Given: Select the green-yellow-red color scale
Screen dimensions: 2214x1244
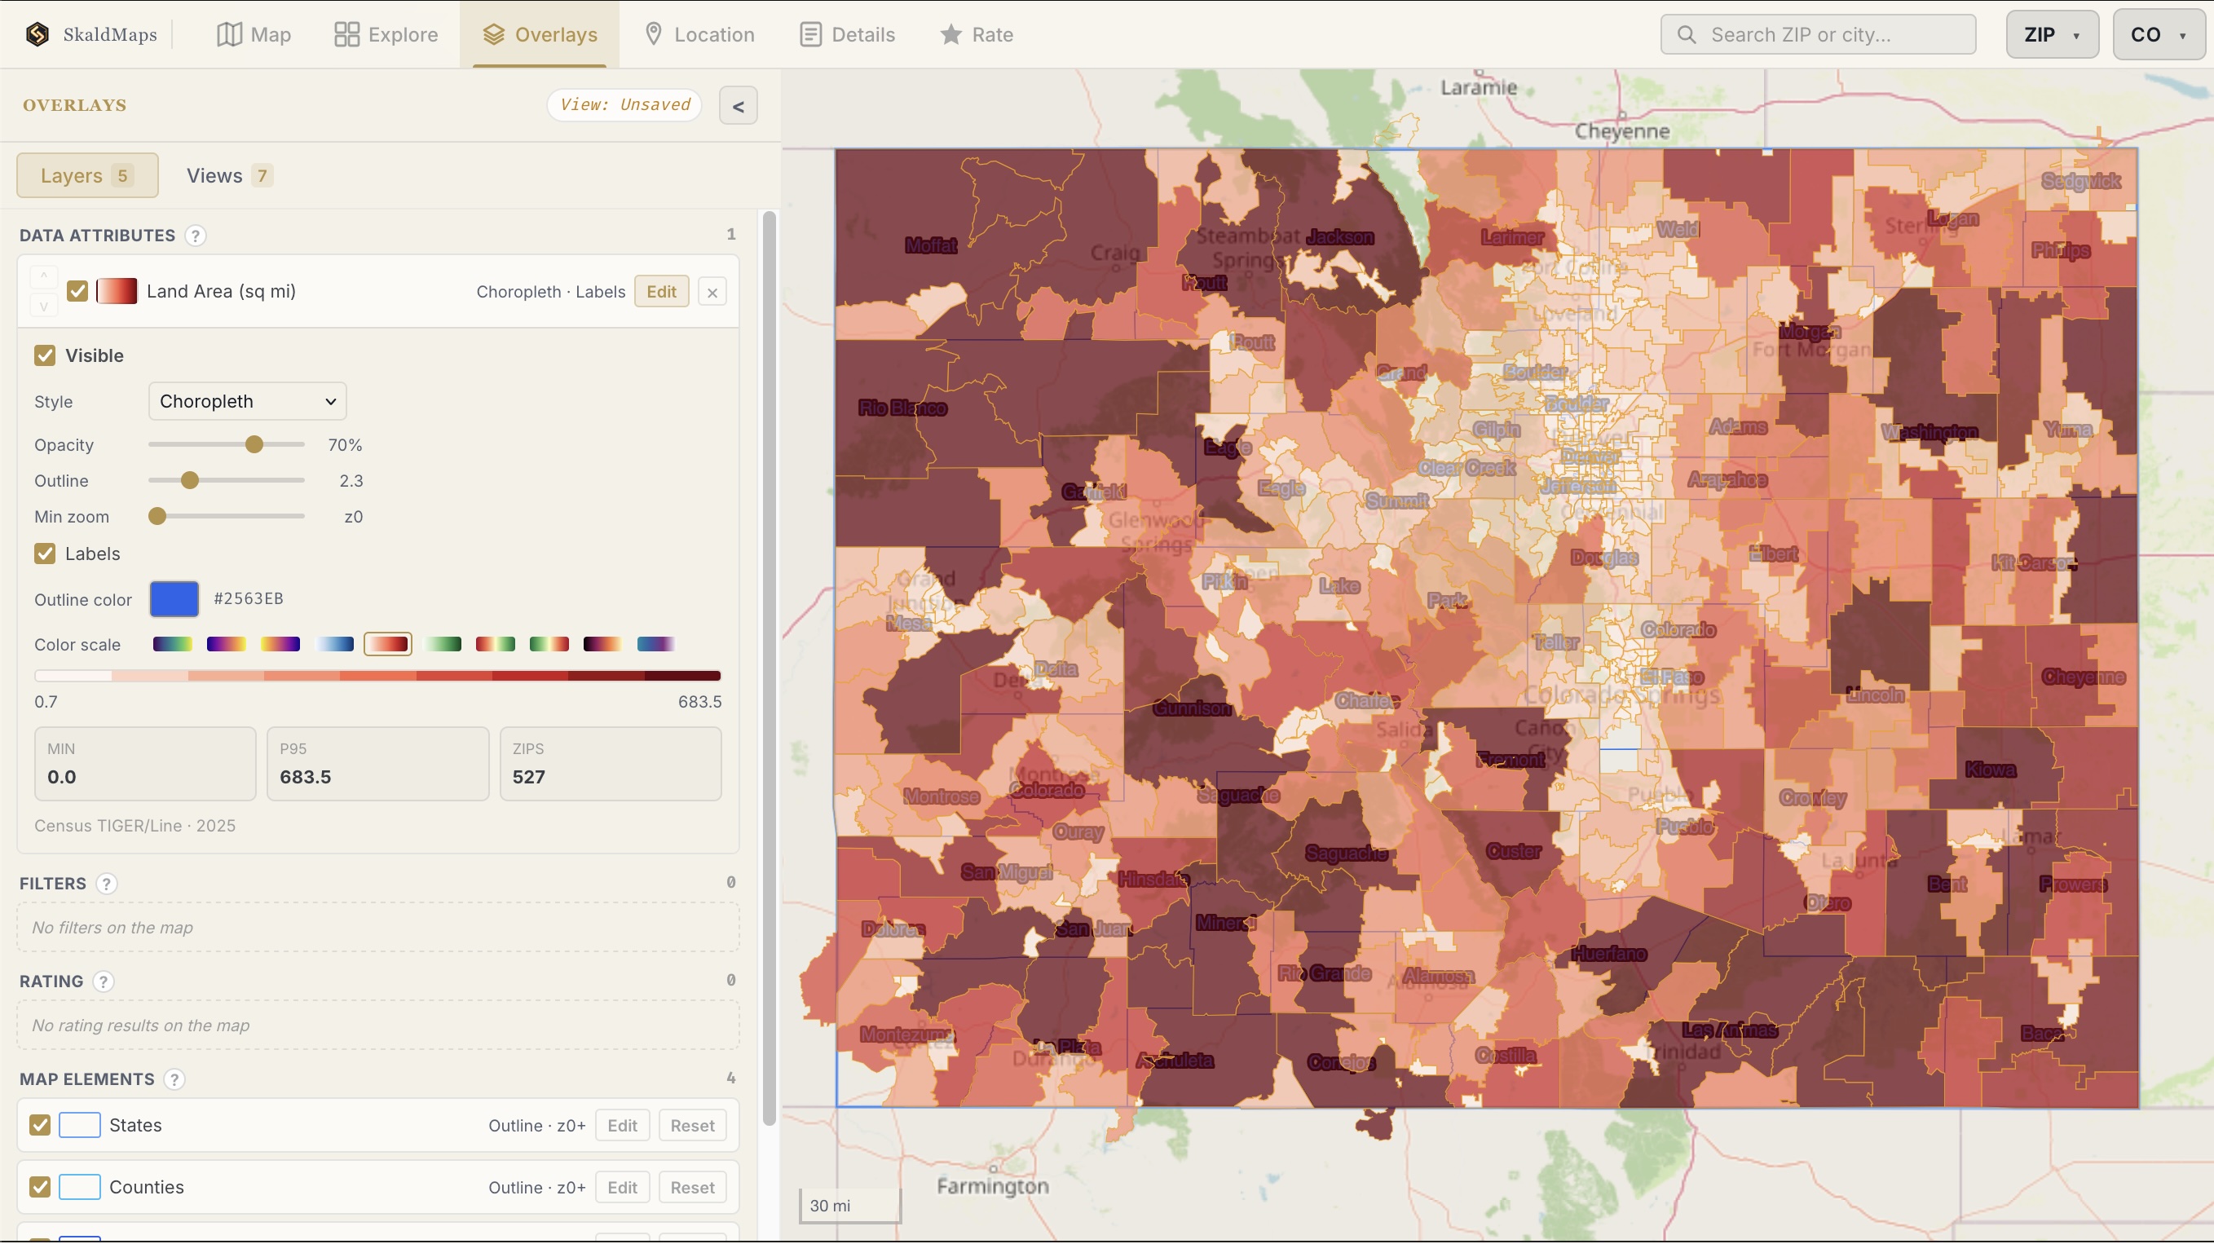Looking at the screenshot, I should [549, 644].
